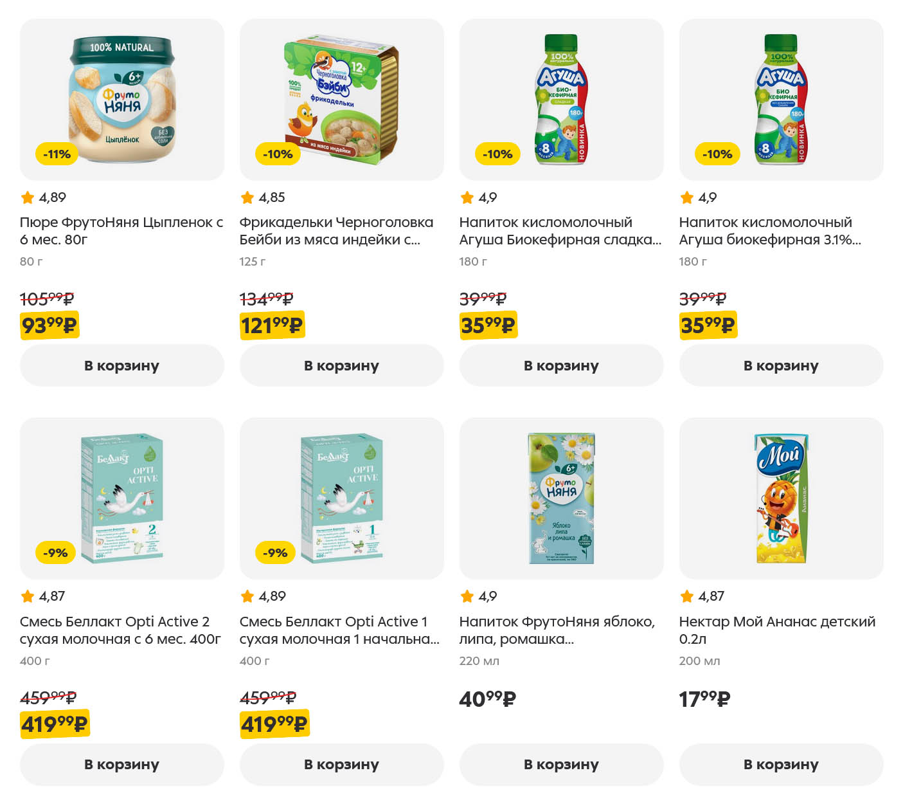Open the ФрутоНяня apple drink carton image
903x793 pixels.
coord(561,498)
